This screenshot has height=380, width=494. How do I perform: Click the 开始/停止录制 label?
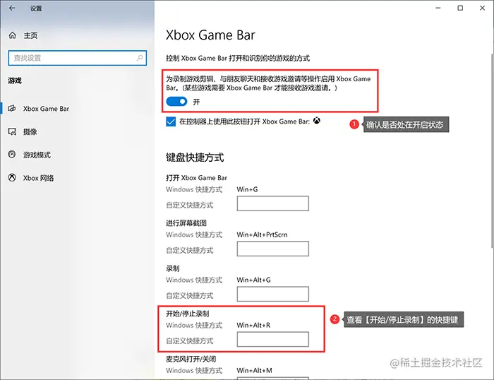click(x=188, y=314)
